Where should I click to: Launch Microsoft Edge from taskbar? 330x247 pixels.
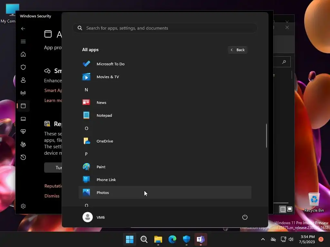tap(172, 239)
